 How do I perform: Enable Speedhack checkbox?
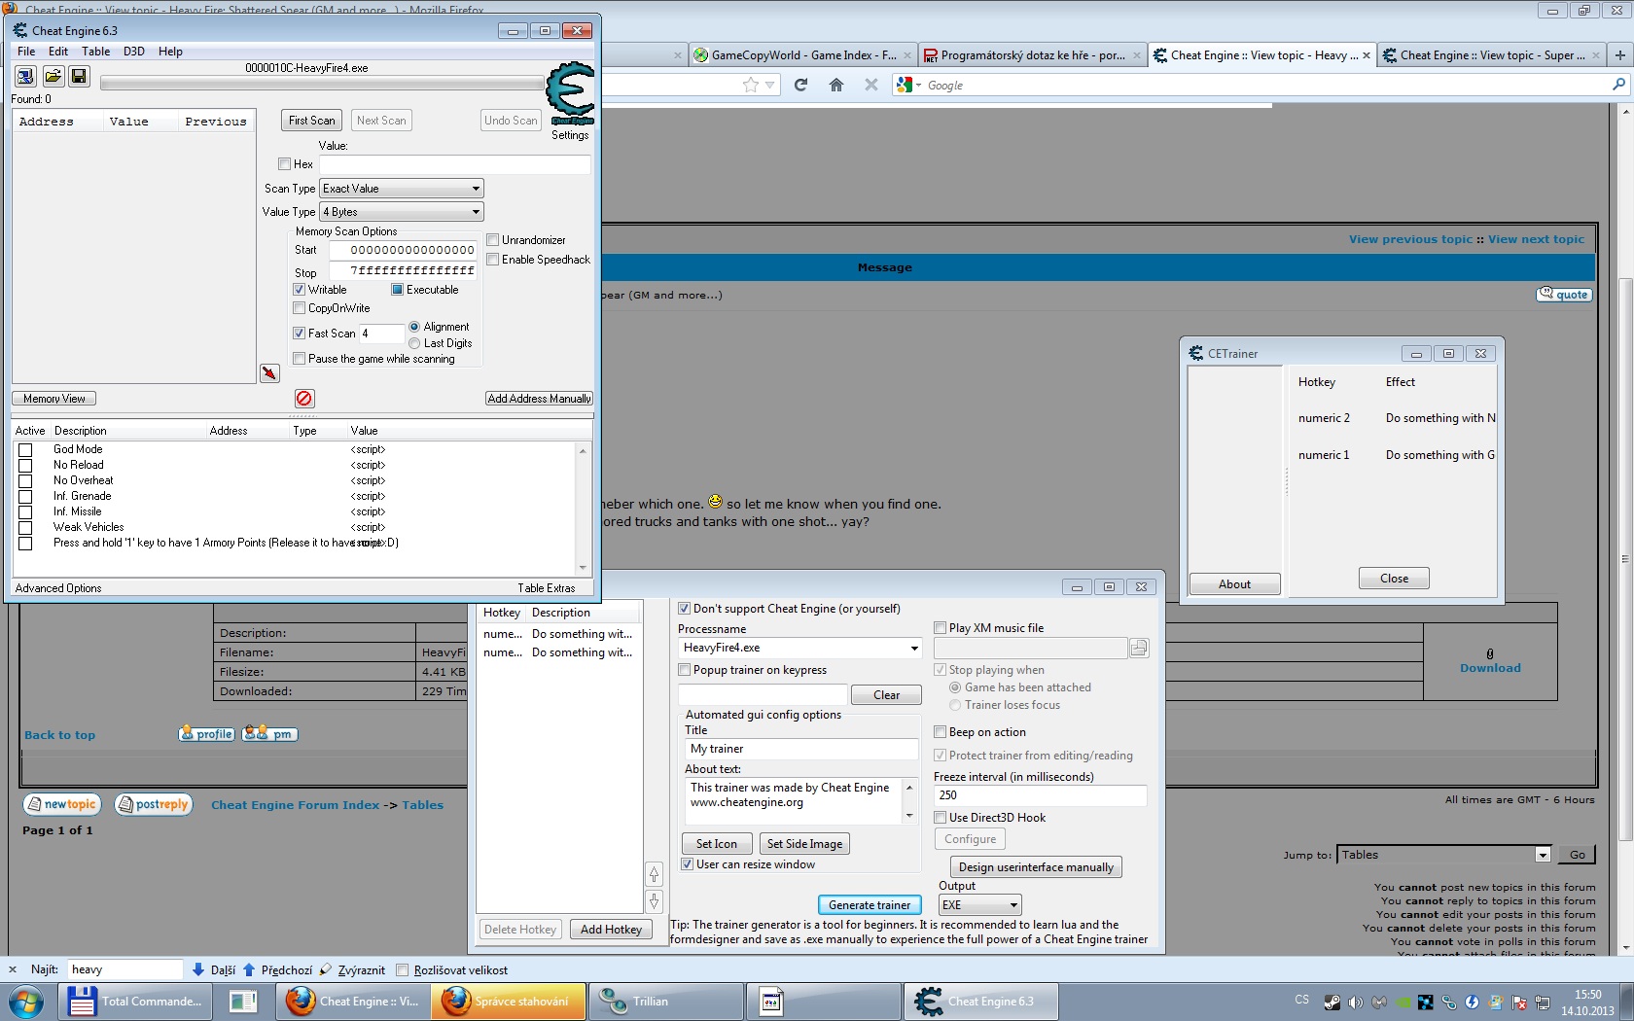[493, 260]
